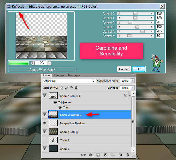Click the create new layer icon
Image resolution: width=176 pixels, height=160 pixels.
coord(120,155)
